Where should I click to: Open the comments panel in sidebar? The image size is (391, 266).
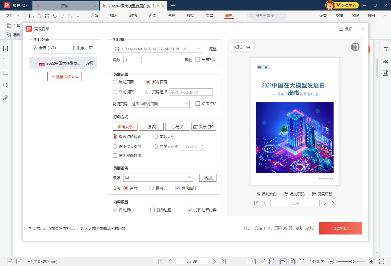pos(5,73)
